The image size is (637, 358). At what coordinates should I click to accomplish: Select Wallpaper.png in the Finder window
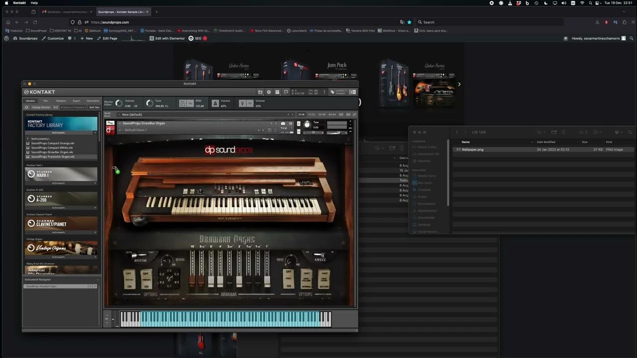(x=543, y=149)
